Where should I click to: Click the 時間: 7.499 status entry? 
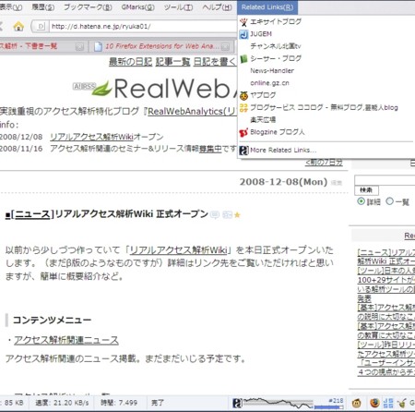[119, 403]
